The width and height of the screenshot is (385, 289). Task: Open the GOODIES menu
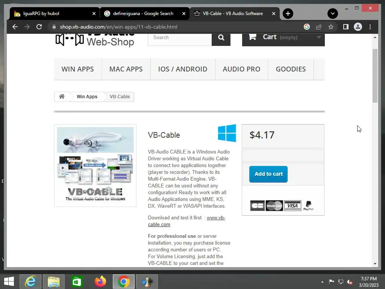pos(291,69)
